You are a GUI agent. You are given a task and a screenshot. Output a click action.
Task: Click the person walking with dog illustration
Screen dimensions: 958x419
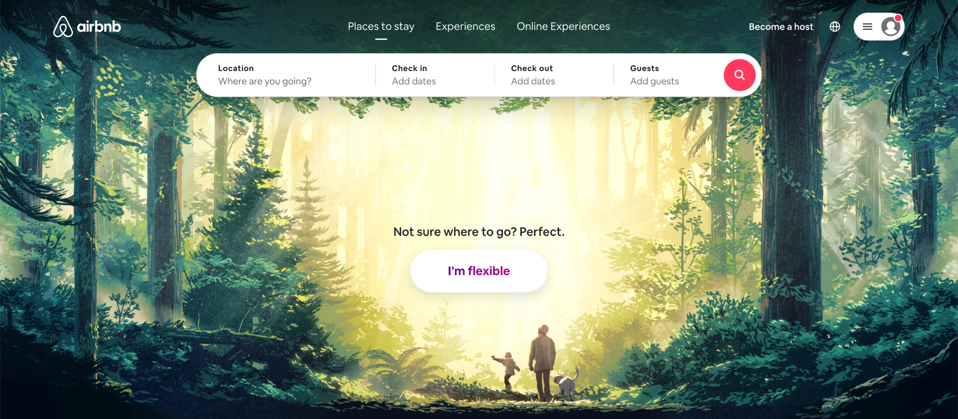[543, 363]
